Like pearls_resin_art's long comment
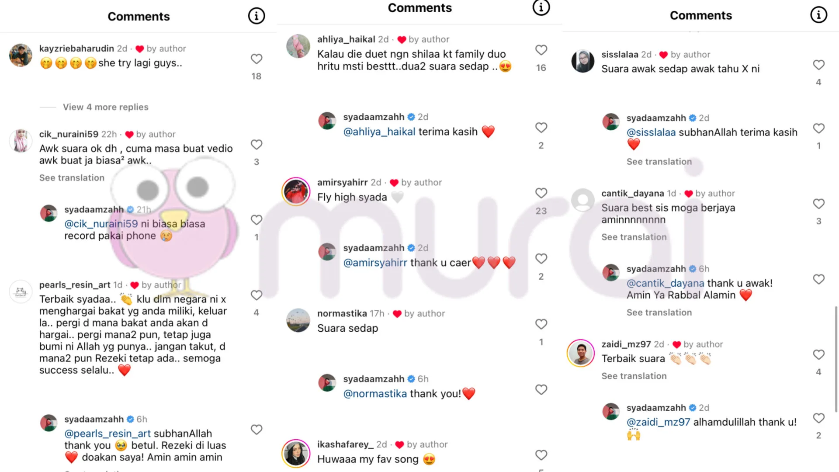 click(x=257, y=295)
